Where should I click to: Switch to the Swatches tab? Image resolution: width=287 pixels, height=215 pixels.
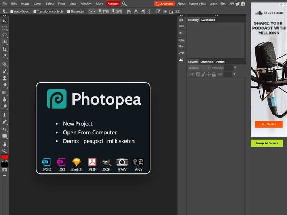(208, 20)
